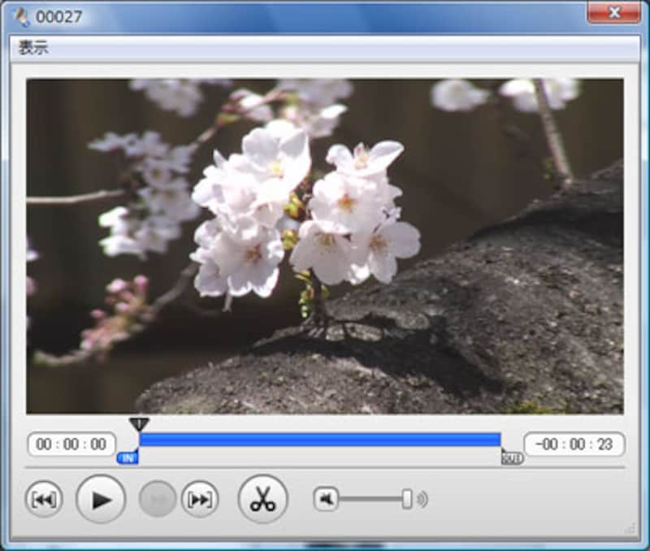Click the application icon in title bar
The height and width of the screenshot is (551, 650).
click(x=23, y=15)
